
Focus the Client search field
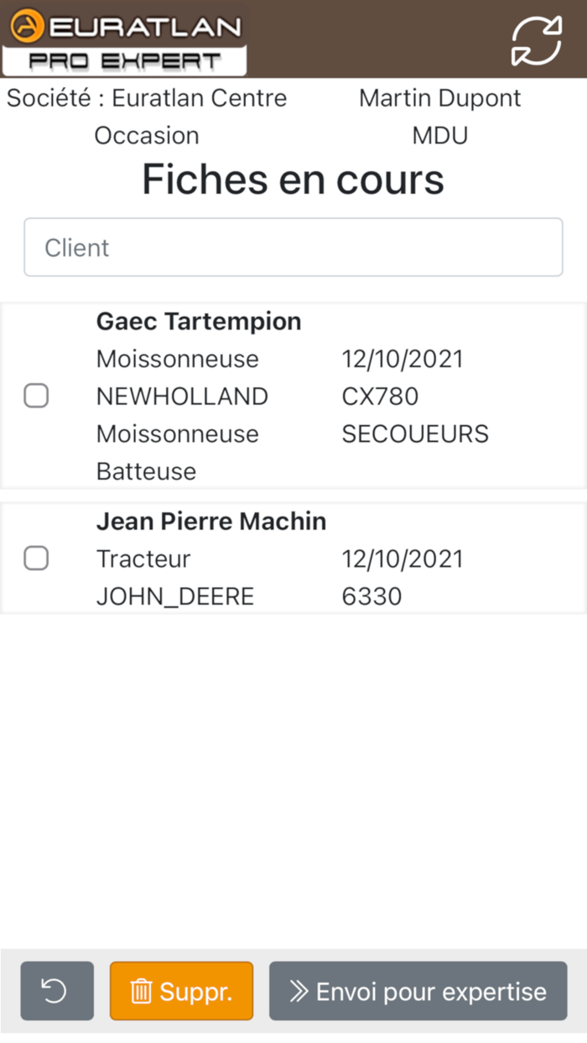[x=293, y=247]
